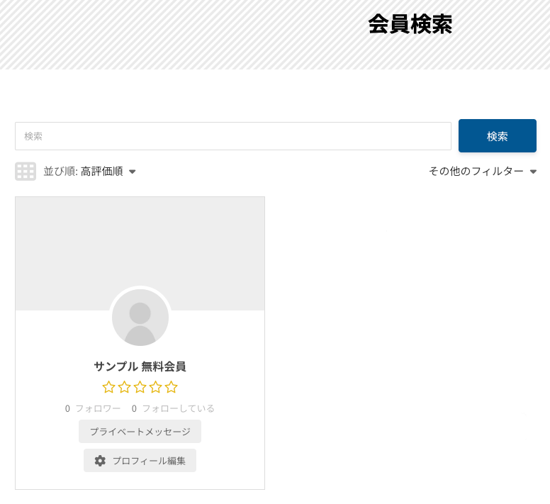
Task: Click the gear icon in プロフィール編集
Action: coord(100,461)
